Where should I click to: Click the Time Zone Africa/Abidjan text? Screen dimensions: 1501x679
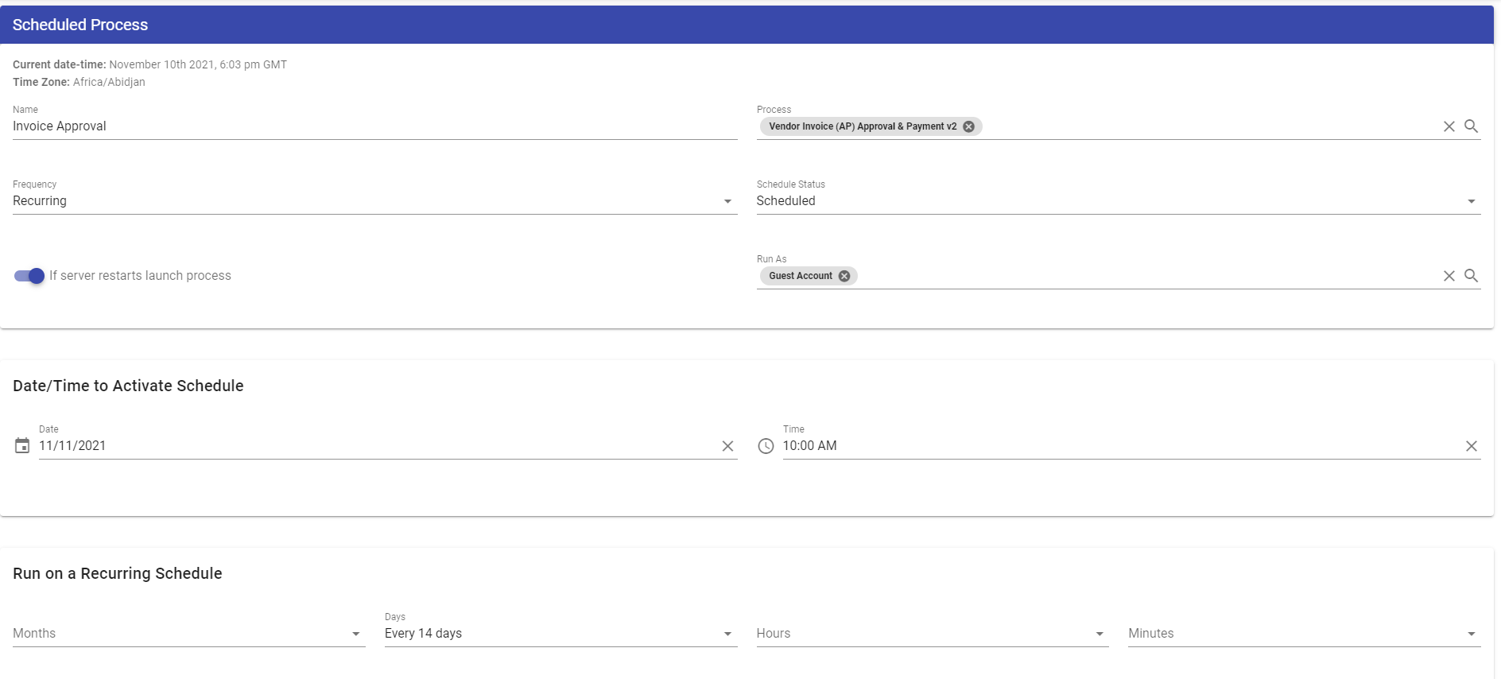[79, 82]
